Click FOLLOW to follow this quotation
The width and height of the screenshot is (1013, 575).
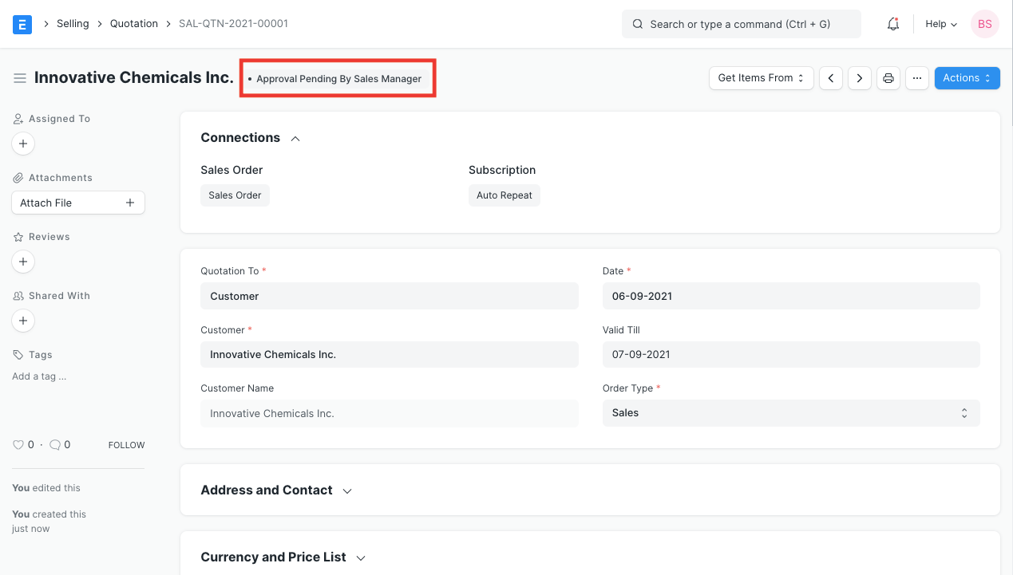click(x=126, y=444)
